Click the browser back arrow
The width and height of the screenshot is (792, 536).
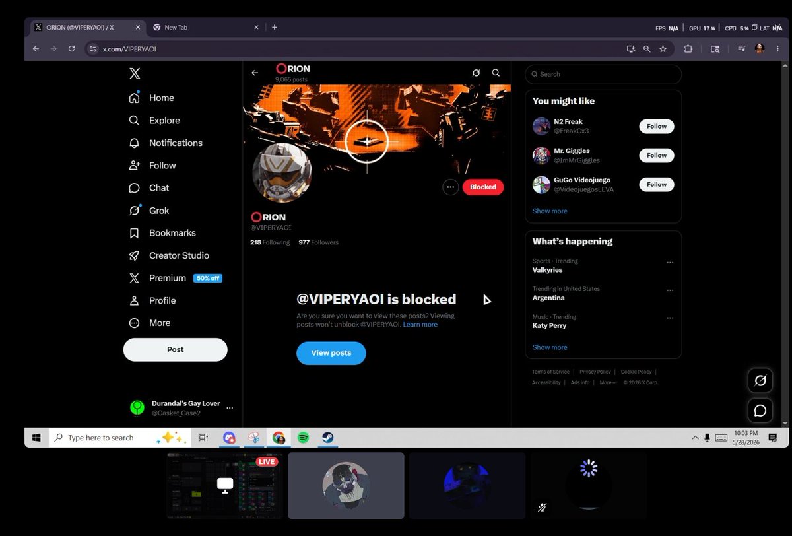(36, 49)
